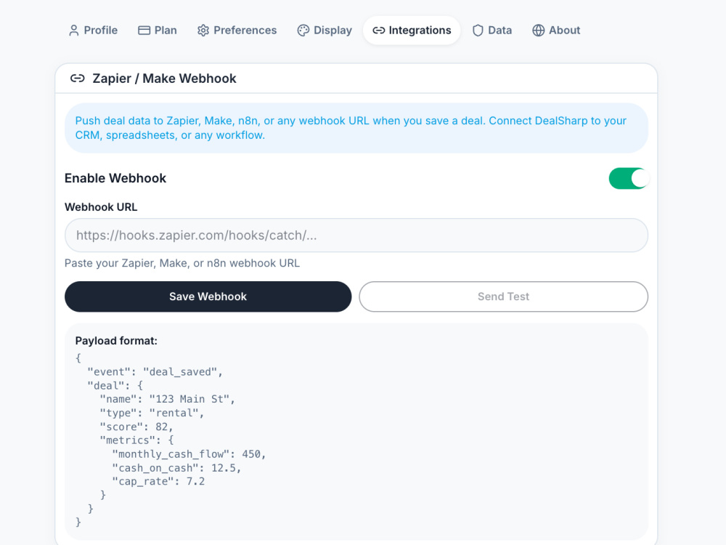Screen dimensions: 726x545
Task: Focus the Webhook URL input field
Action: [x=356, y=235]
